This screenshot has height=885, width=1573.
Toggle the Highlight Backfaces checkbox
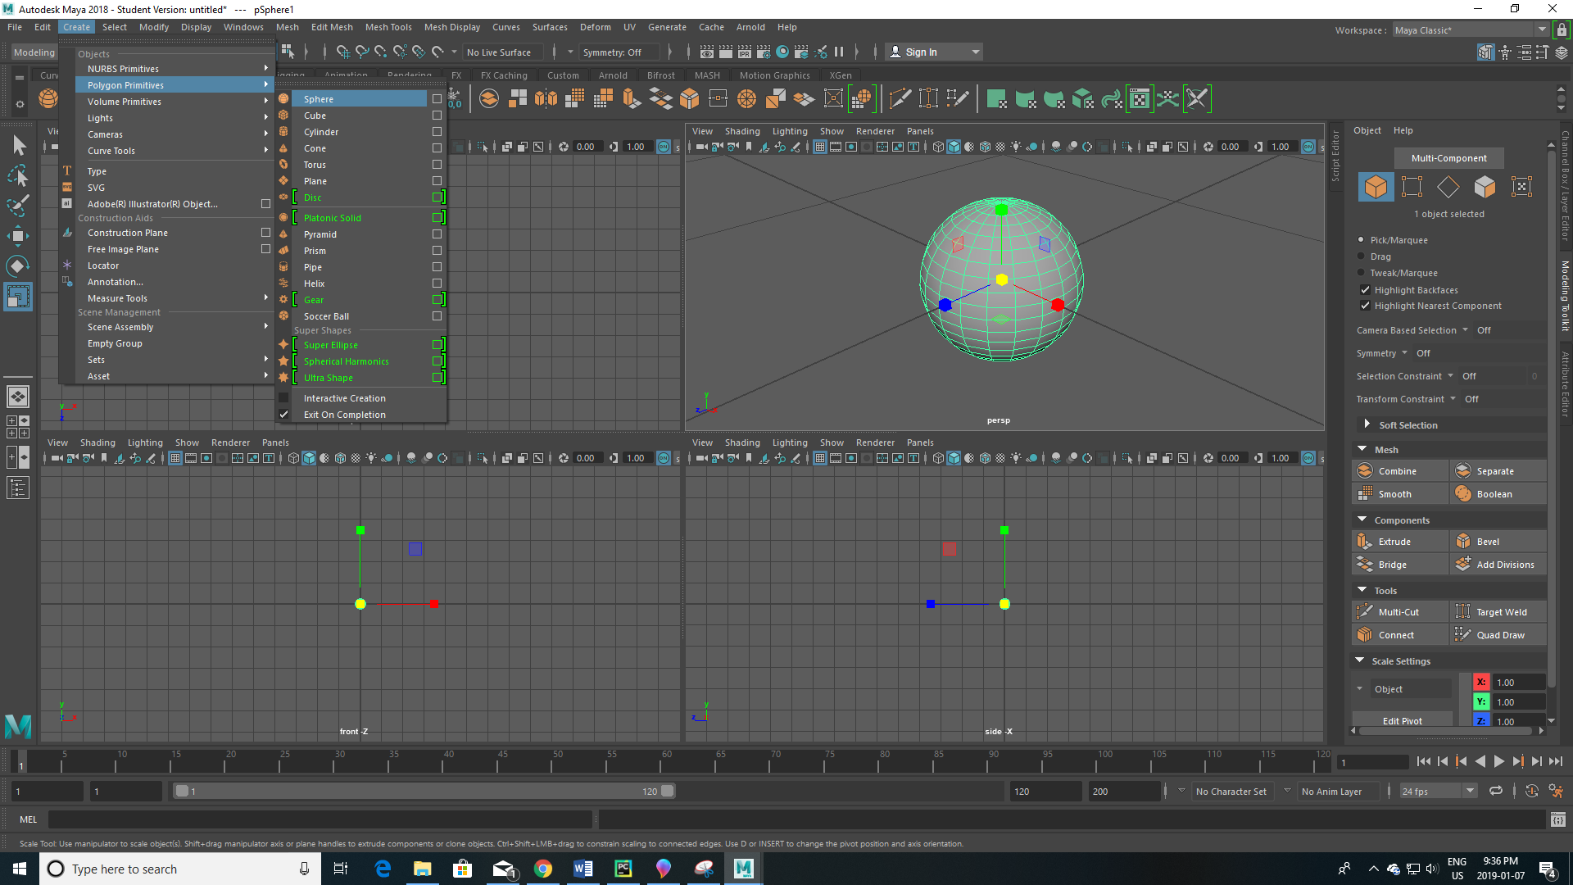[1365, 290]
